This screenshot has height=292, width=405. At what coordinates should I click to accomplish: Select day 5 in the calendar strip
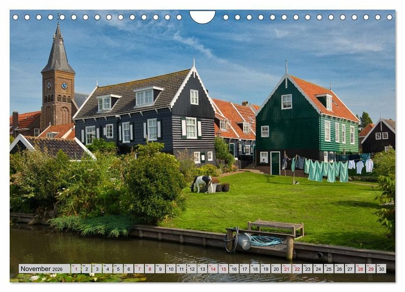(x=118, y=269)
